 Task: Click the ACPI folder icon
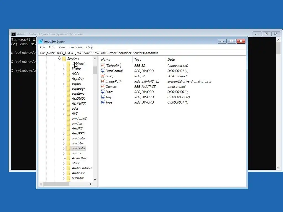tap(69, 73)
